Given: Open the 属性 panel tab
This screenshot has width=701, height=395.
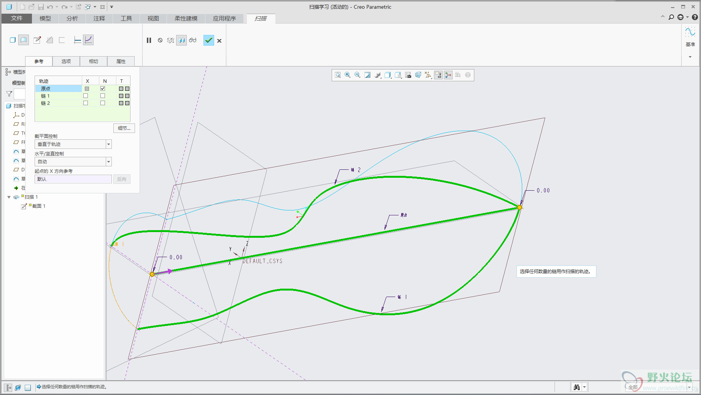Looking at the screenshot, I should (121, 61).
